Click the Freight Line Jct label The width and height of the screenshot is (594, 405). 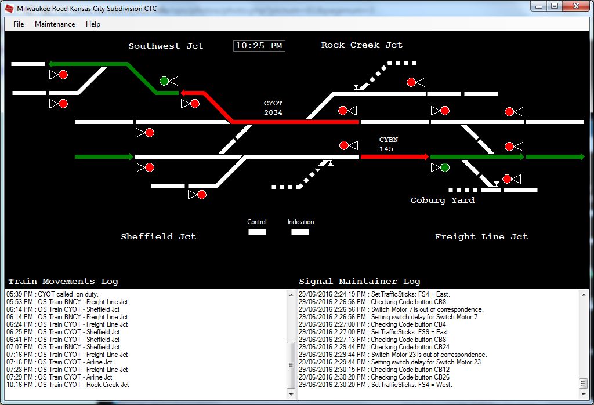(x=481, y=237)
